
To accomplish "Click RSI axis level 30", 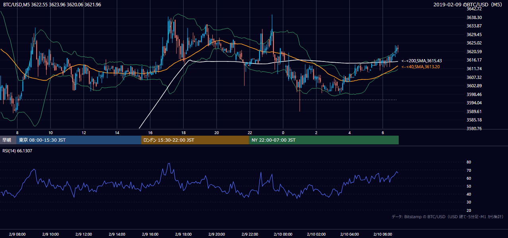I will pos(469,202).
